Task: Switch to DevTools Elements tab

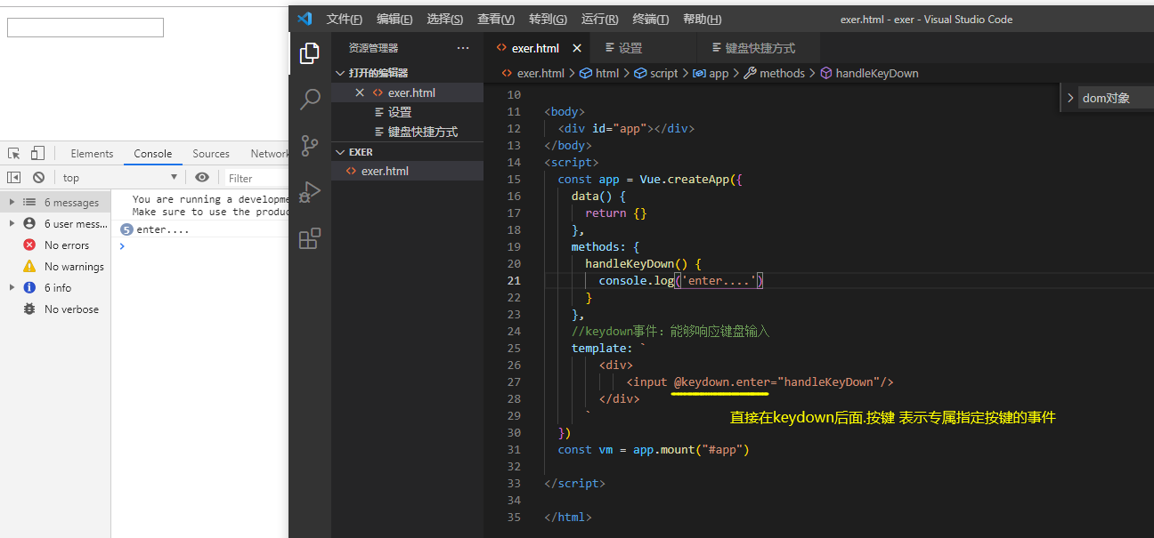Action: pos(92,154)
